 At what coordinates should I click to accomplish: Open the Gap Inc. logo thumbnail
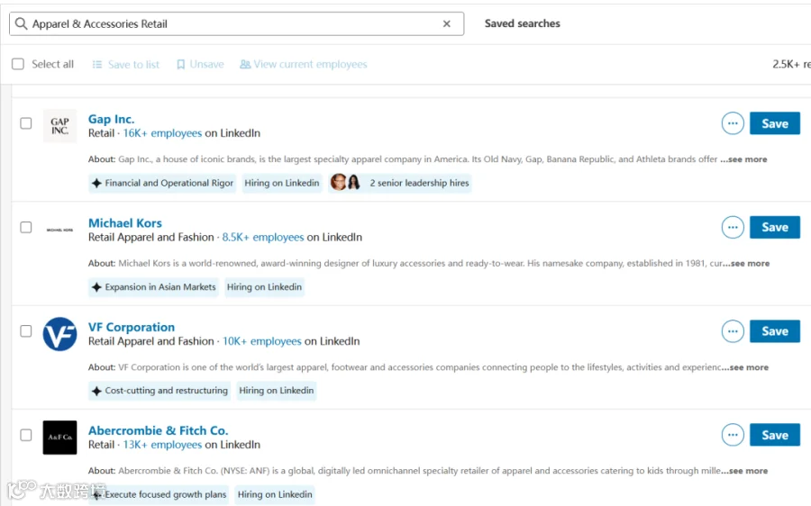click(60, 125)
